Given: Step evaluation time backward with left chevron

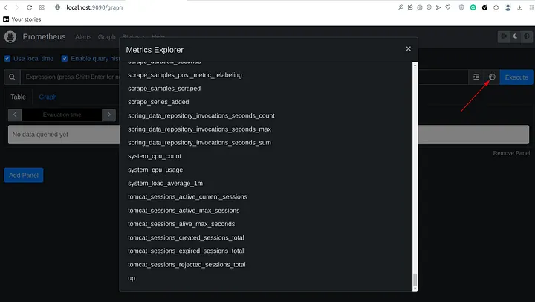Looking at the screenshot, I should point(15,115).
